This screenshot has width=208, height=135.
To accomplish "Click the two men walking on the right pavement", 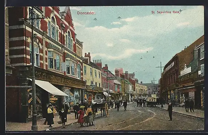I will pyautogui.click(x=189, y=105).
